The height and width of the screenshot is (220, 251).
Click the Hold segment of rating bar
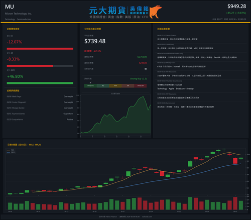(115, 86)
